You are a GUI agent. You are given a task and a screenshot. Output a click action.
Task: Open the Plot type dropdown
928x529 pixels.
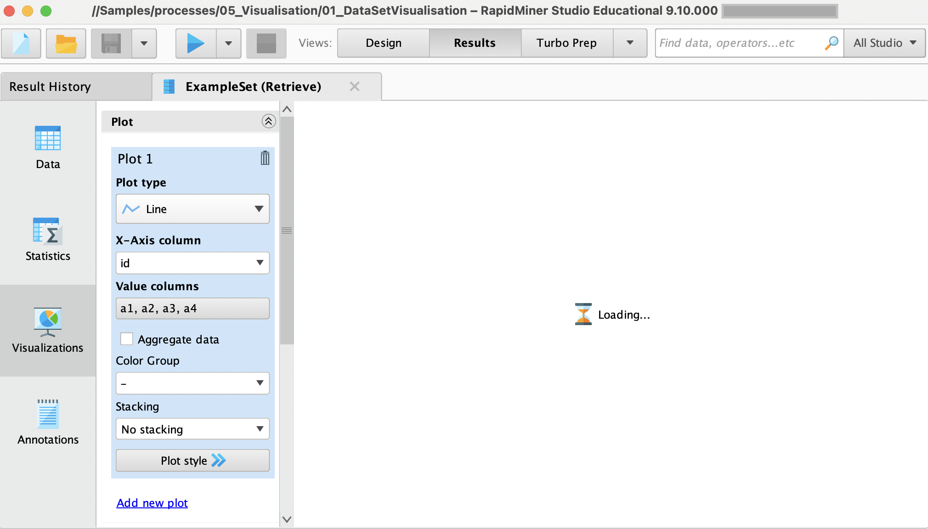[x=192, y=209]
